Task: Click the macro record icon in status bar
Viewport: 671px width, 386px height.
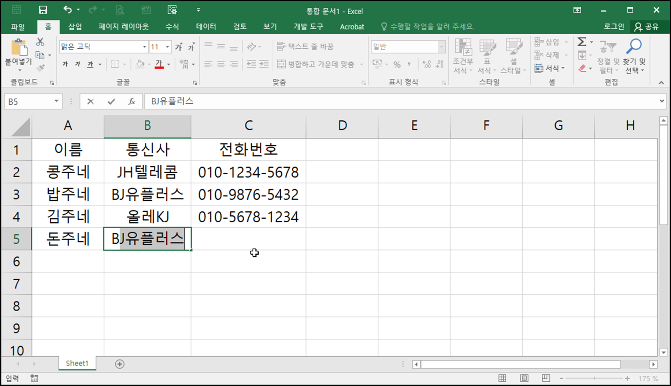Action: (x=34, y=378)
